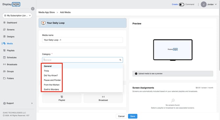Image resolution: width=220 pixels, height=120 pixels.
Task: Collapse the sidebar with the round arrow button
Action: point(33,9)
